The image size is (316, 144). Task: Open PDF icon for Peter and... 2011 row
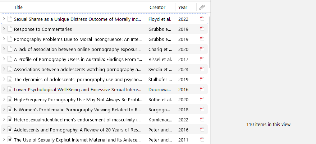click(202, 140)
